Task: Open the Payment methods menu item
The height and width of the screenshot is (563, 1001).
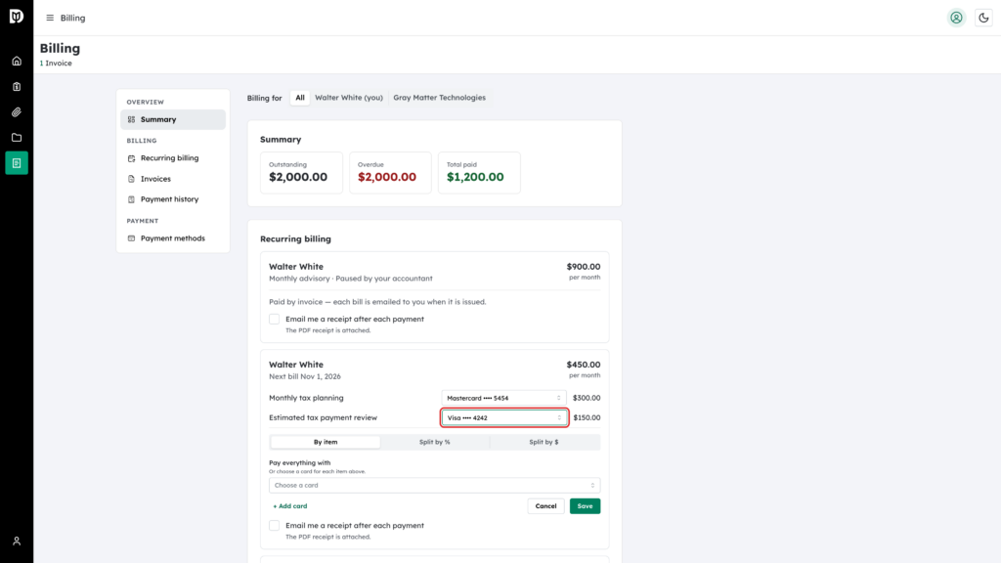Action: tap(173, 238)
